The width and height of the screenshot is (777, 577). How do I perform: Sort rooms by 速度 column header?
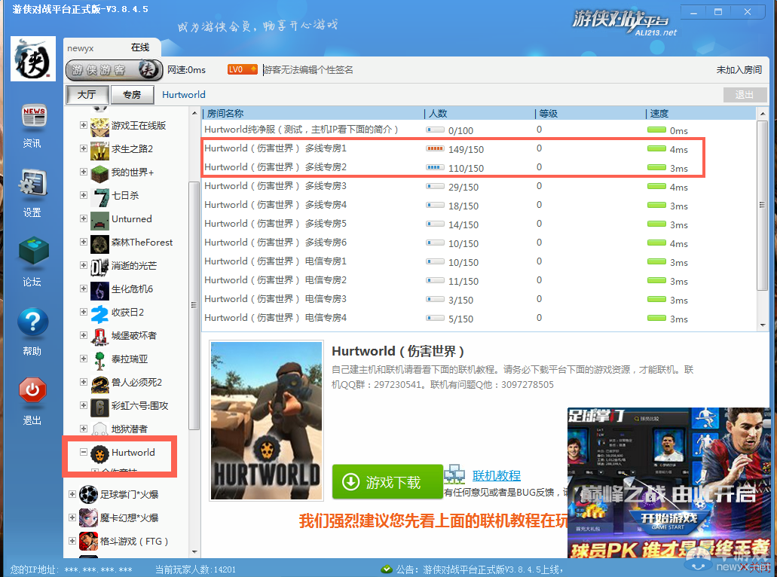coord(701,114)
